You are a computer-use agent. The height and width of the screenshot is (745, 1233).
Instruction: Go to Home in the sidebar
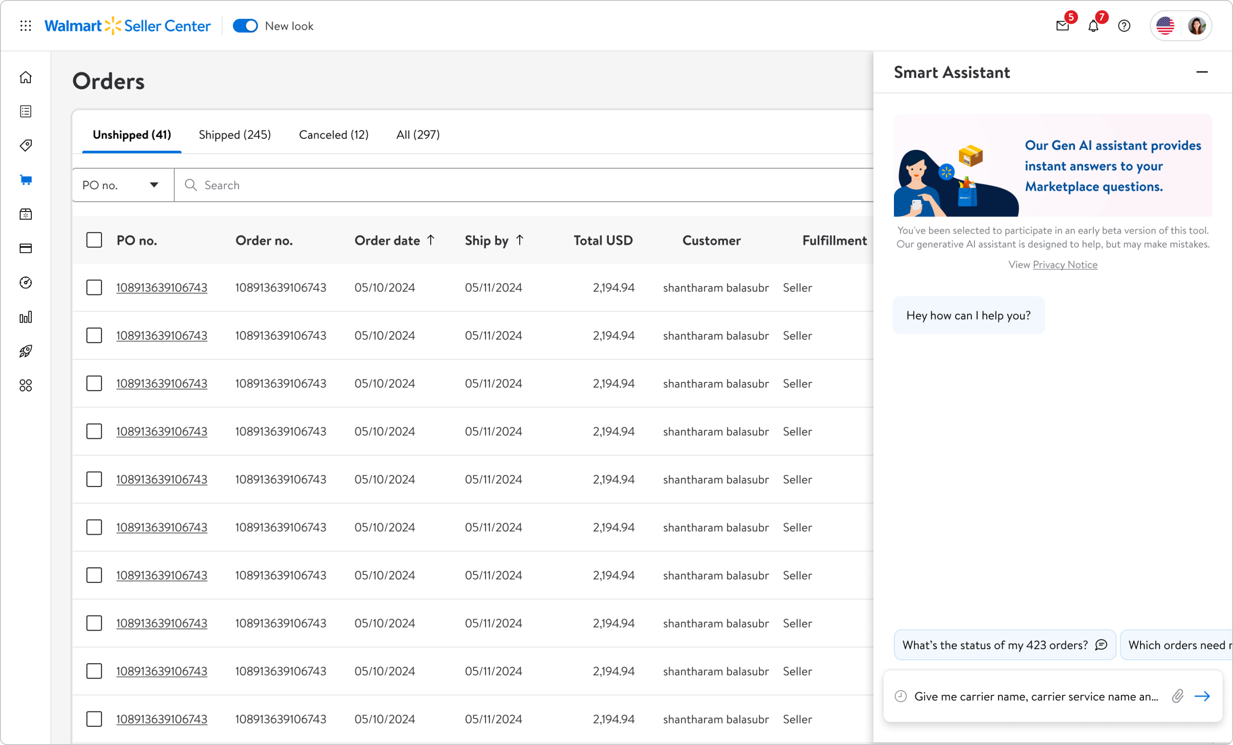26,78
